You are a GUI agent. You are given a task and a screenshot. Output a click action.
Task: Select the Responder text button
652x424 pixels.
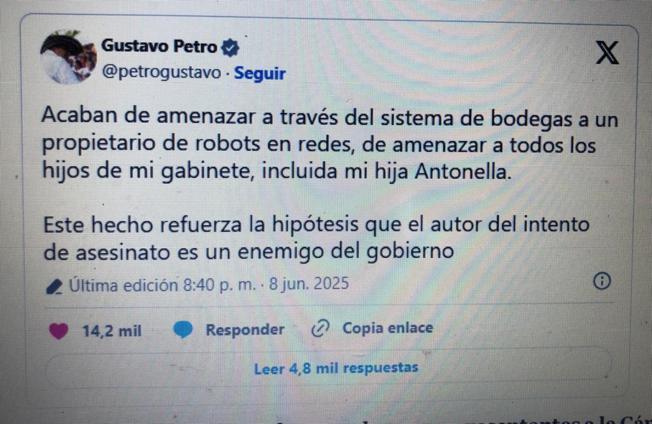(x=245, y=330)
